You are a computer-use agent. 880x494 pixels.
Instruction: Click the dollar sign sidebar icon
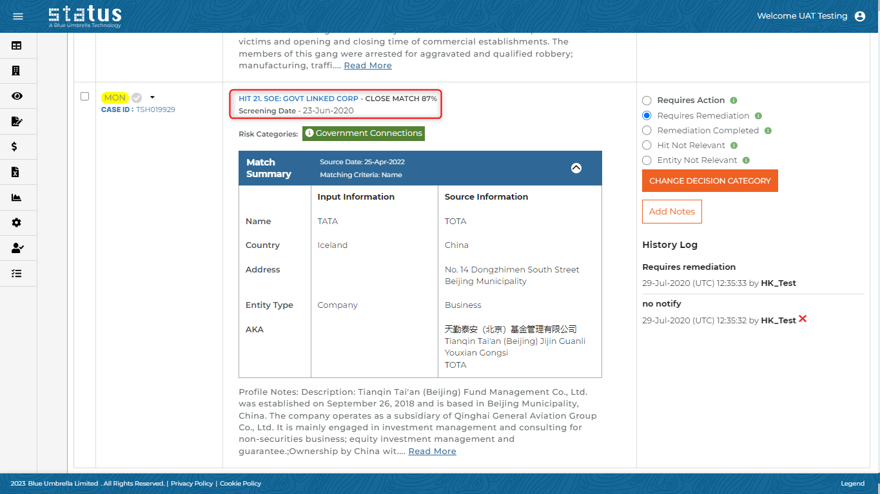[15, 147]
